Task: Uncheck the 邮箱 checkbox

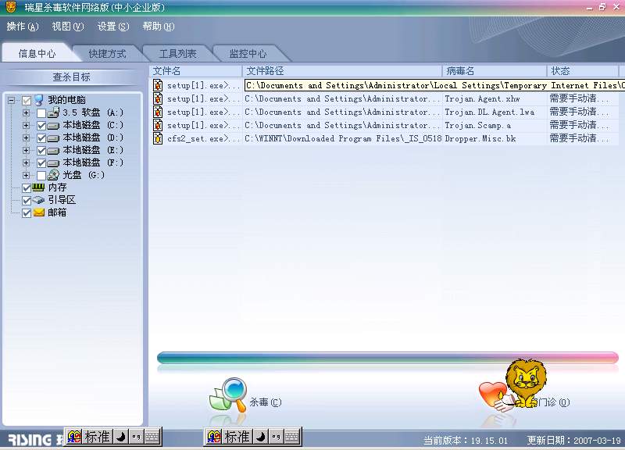Action: (x=27, y=212)
